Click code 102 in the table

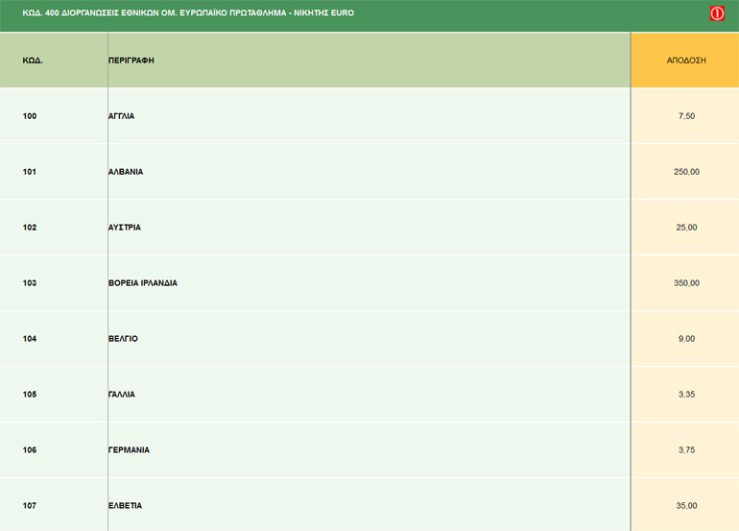(30, 228)
